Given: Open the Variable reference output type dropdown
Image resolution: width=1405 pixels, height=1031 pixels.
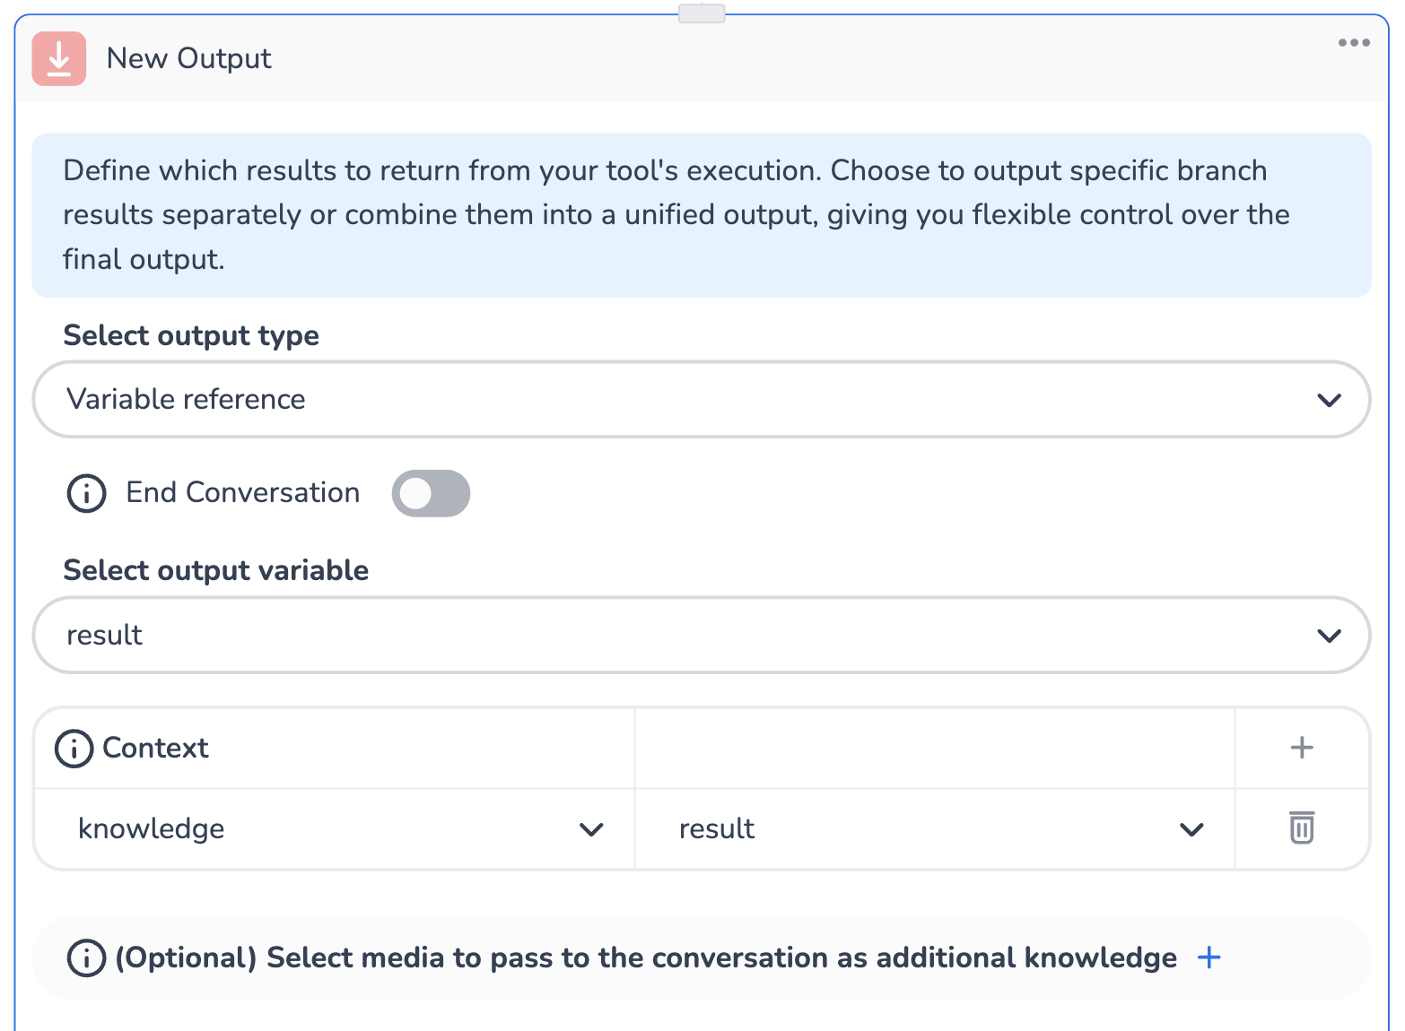Looking at the screenshot, I should (700, 399).
